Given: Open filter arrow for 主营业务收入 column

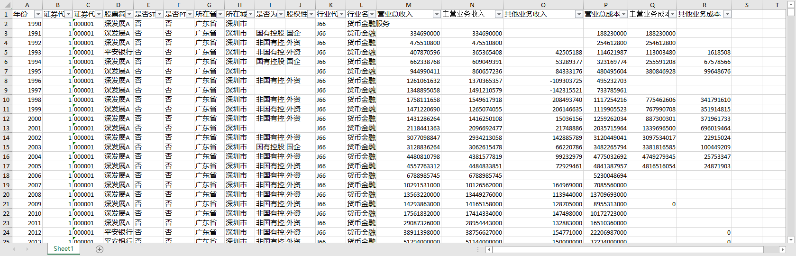Looking at the screenshot, I should click(x=498, y=14).
